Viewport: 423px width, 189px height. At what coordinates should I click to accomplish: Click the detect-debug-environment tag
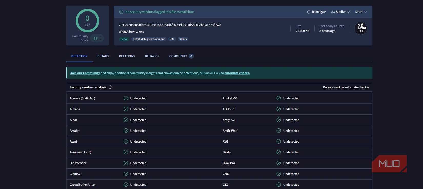(149, 39)
